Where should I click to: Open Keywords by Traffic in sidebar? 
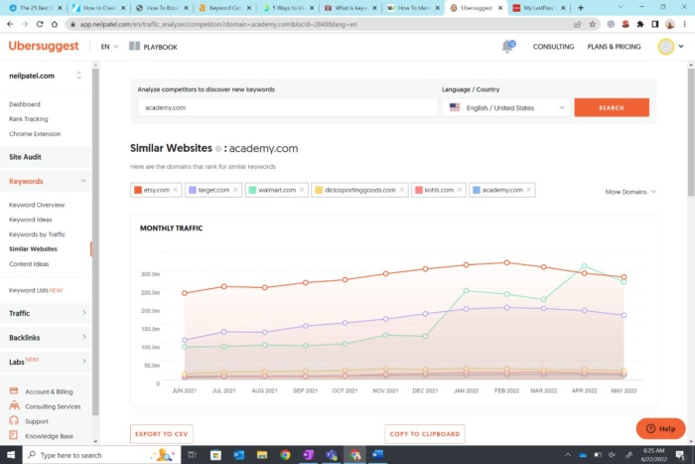[38, 234]
